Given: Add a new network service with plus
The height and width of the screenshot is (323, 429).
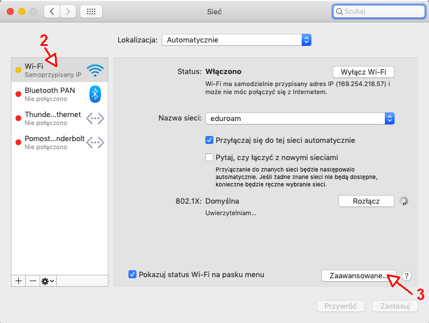Looking at the screenshot, I should [x=18, y=281].
